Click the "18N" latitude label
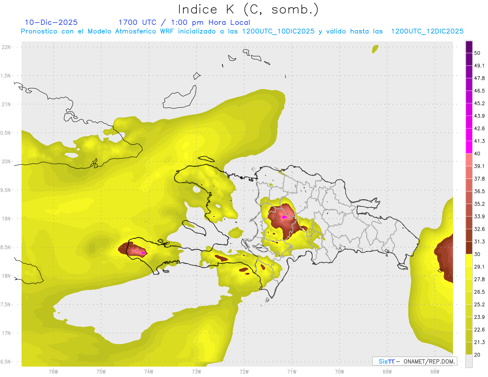 point(6,276)
